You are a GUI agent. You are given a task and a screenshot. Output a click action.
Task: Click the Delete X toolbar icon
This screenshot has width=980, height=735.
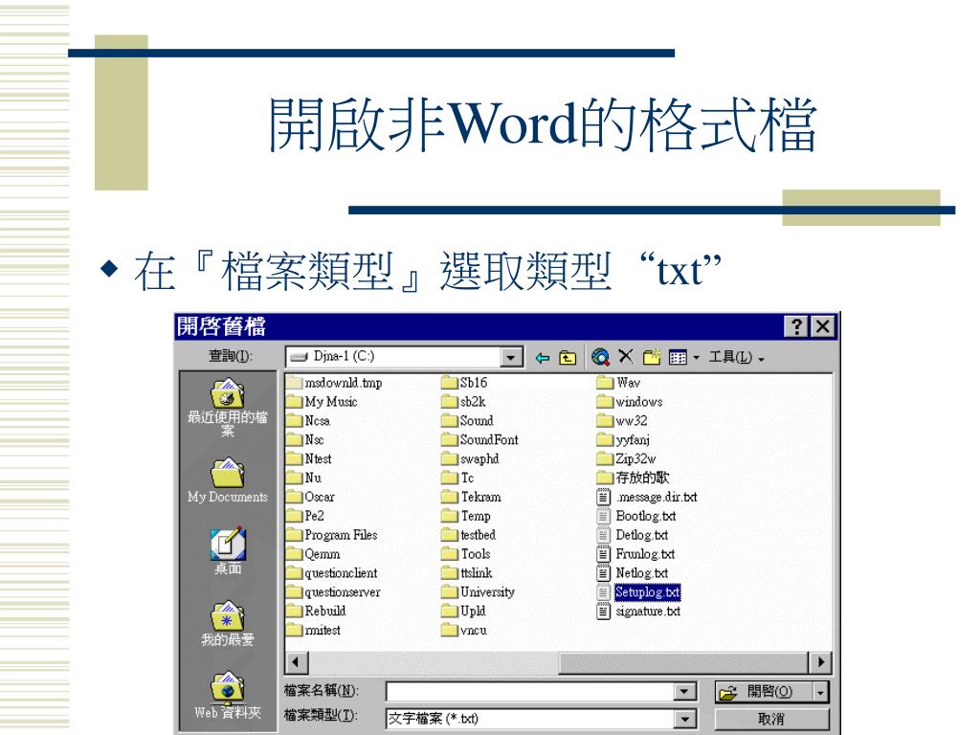[x=626, y=356]
